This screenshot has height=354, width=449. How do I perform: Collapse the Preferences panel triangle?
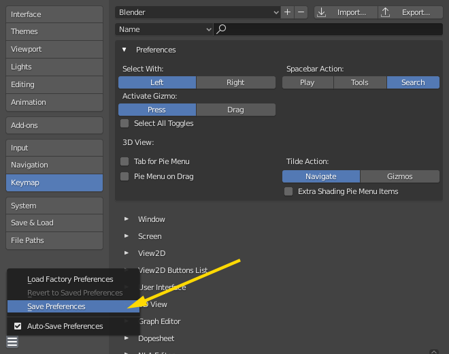coord(124,50)
